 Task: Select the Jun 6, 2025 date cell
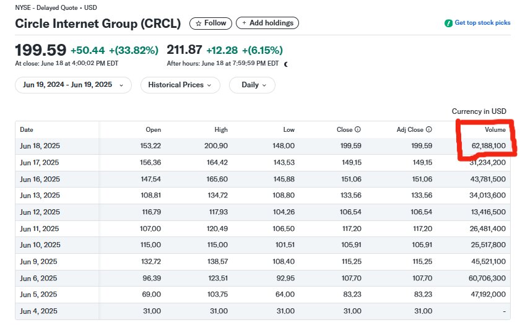click(x=38, y=278)
